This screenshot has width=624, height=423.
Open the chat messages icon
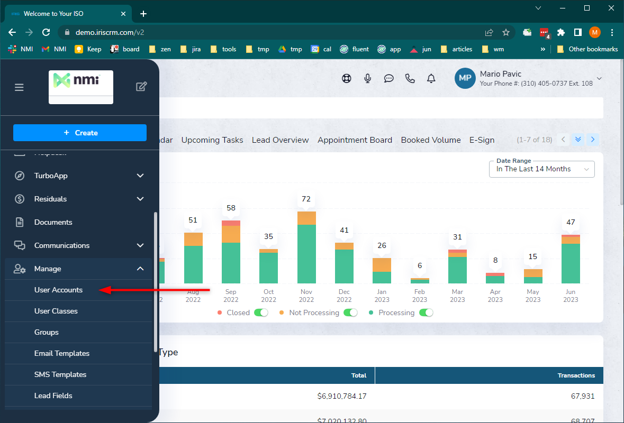tap(389, 78)
